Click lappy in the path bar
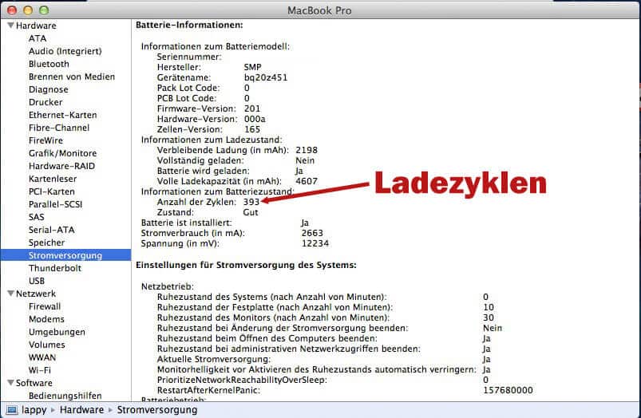The width and height of the screenshot is (641, 418). pos(34,410)
